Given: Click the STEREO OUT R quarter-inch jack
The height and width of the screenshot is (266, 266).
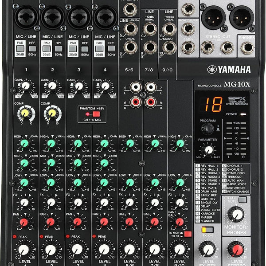Looking at the screenshot, I should [x=227, y=47].
